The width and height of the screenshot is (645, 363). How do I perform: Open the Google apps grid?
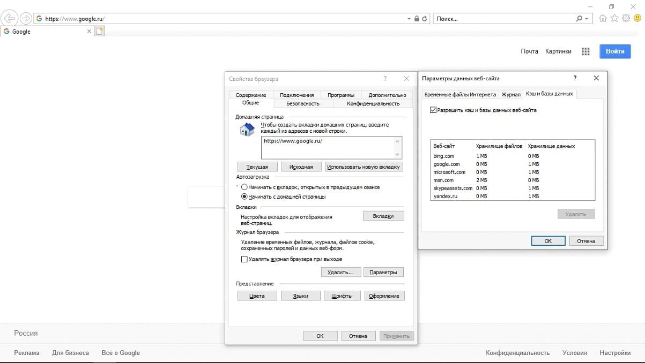pos(585,51)
